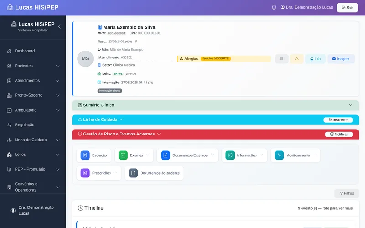Viewport: 365px width, 228px height.
Task: Click the patient ID card icon by name
Action: pos(100,27)
